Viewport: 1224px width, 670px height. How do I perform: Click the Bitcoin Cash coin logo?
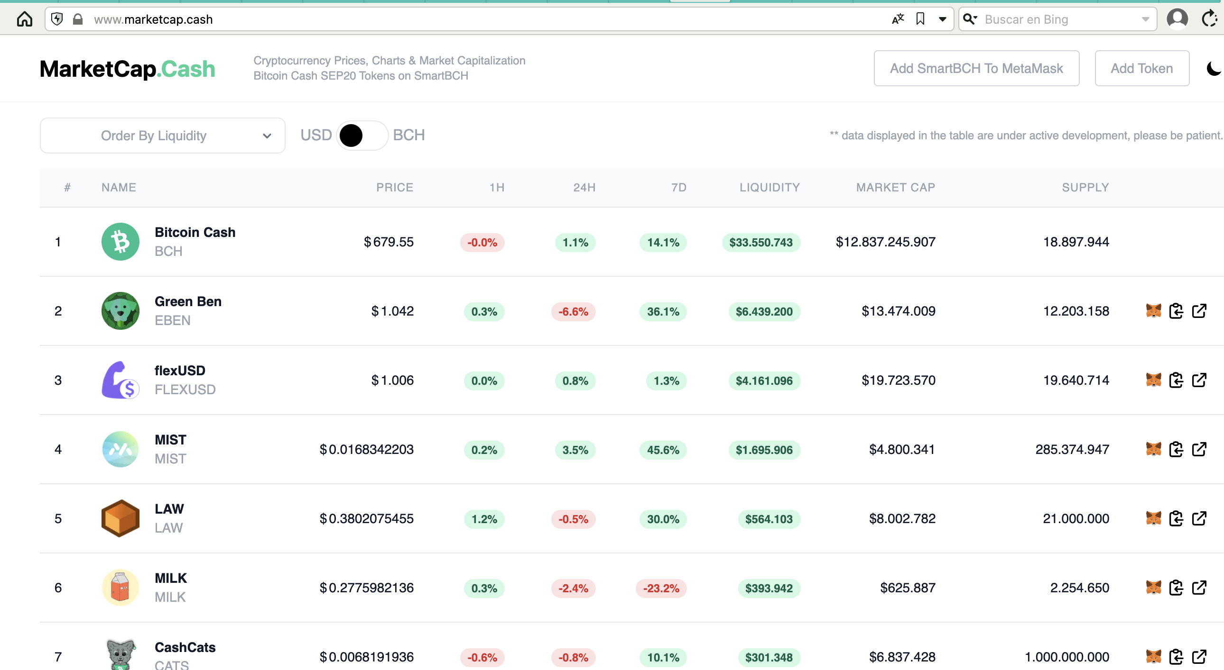tap(120, 242)
